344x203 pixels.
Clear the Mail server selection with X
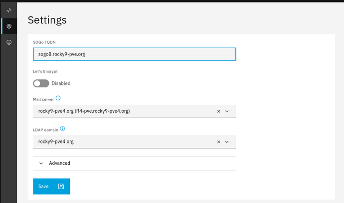(x=218, y=111)
